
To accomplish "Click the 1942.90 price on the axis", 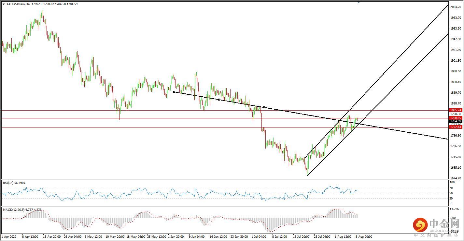I will point(456,39).
